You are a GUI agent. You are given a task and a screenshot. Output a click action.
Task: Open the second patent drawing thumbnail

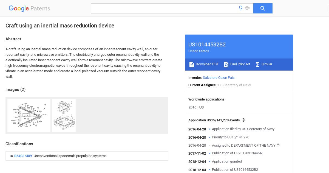coord(64,115)
